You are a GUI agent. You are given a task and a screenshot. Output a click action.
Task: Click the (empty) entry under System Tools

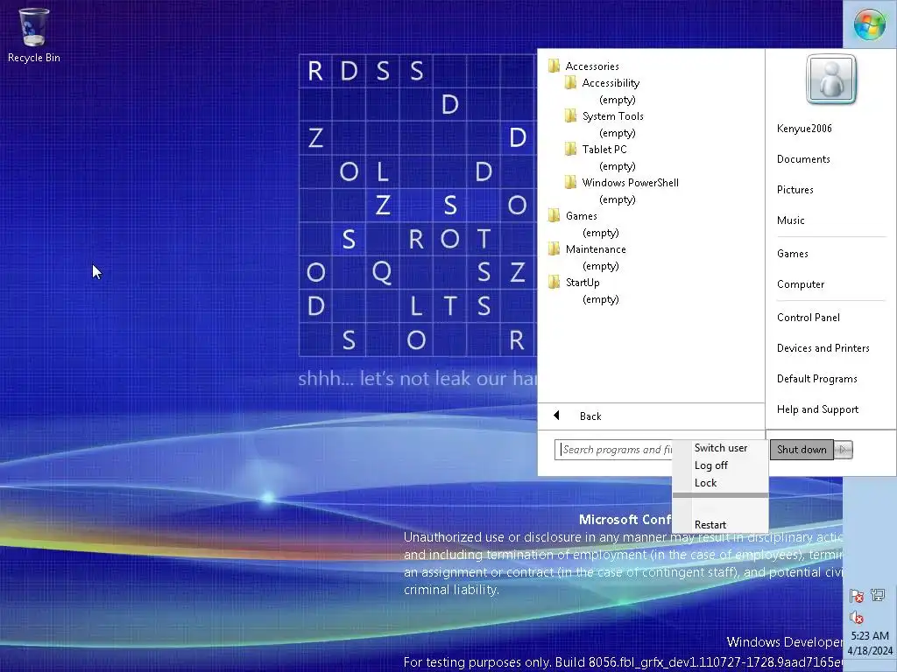tap(618, 133)
